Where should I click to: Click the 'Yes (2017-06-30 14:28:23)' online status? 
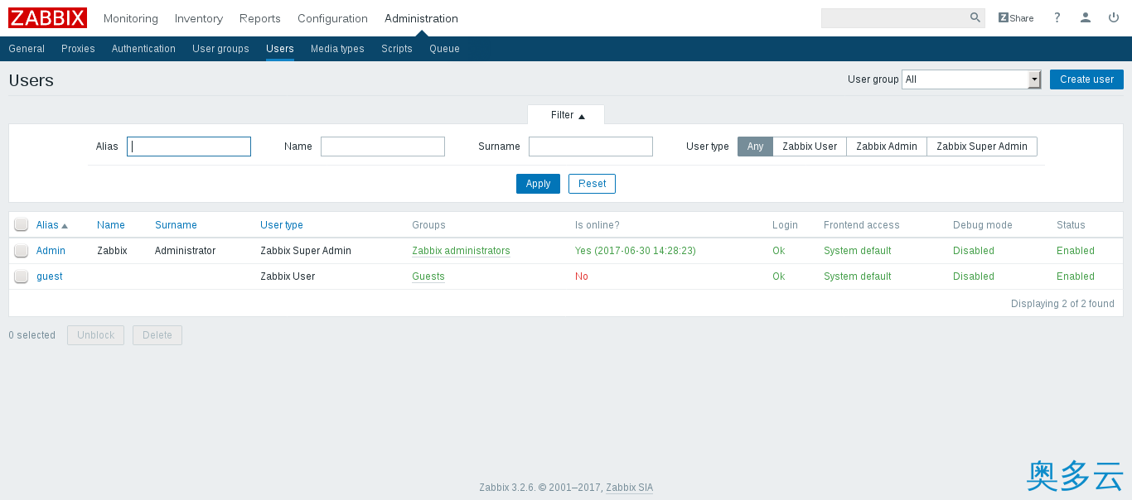coord(636,251)
